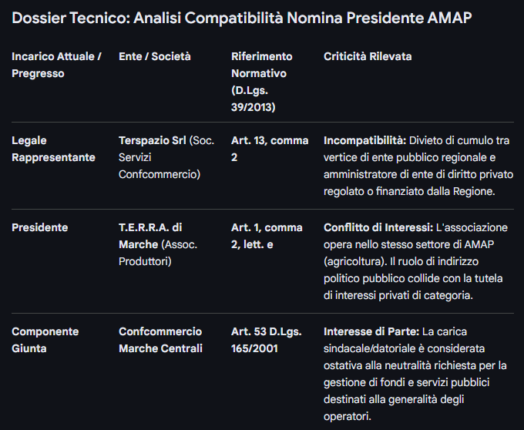Click the bold T.E.R.R.A. di Marche name
524x430 pixels.
[x=150, y=236]
